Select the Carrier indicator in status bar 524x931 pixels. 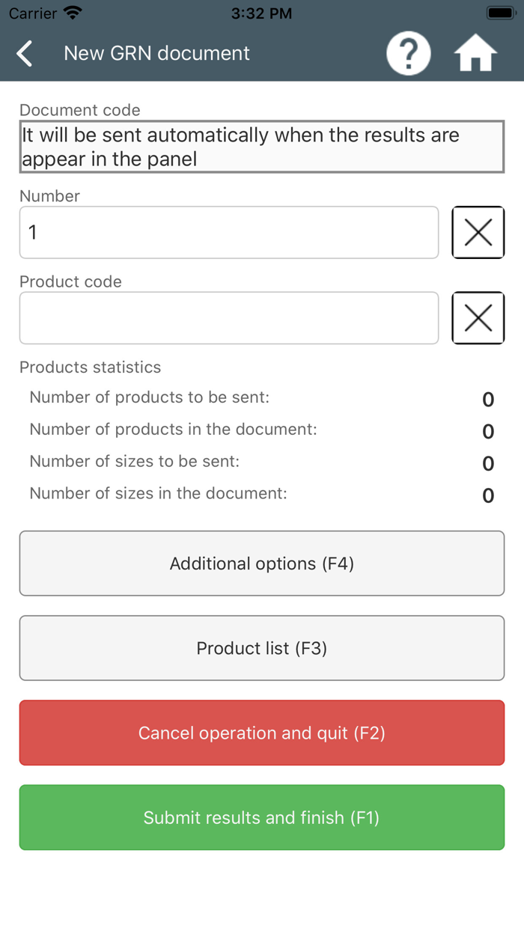coord(32,13)
